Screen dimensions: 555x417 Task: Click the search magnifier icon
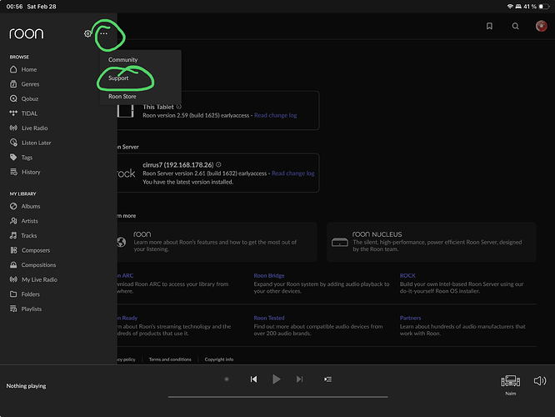[514, 27]
